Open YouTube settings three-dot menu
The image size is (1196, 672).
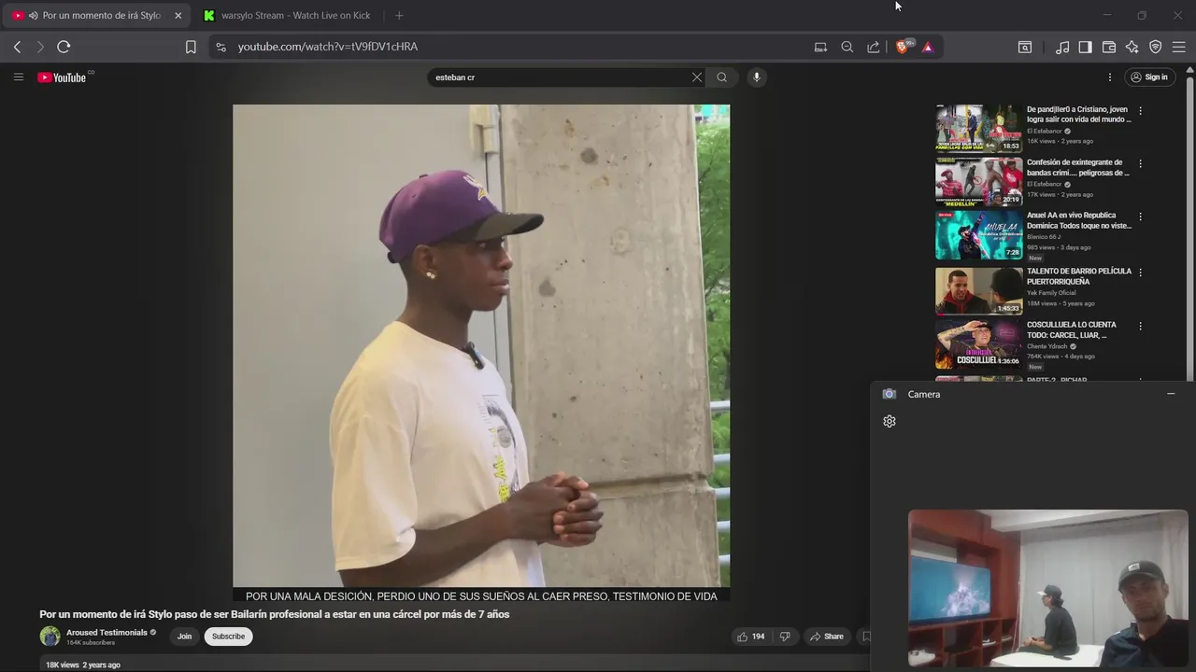point(1110,77)
